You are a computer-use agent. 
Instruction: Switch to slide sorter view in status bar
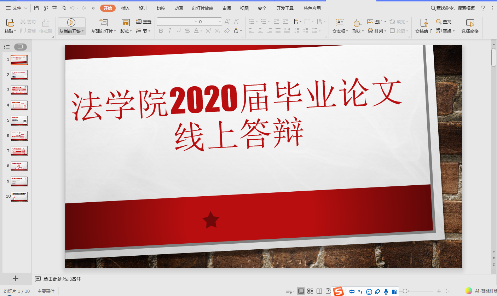click(310, 291)
